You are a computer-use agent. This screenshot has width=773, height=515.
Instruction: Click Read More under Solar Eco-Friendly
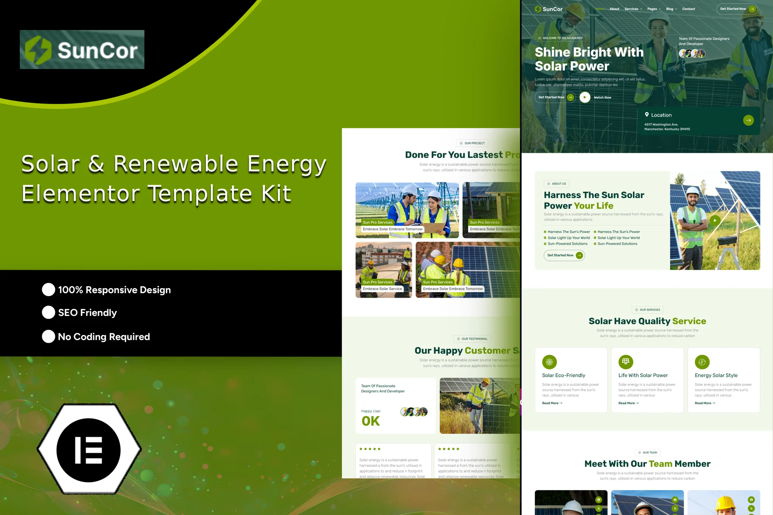point(552,403)
